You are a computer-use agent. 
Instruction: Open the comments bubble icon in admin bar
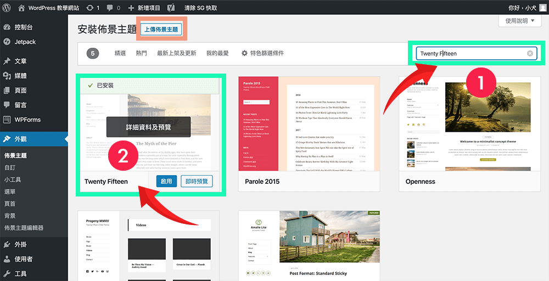(x=110, y=8)
